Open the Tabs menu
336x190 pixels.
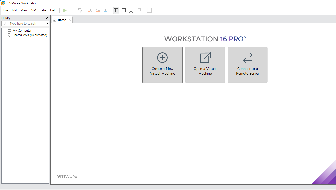point(43,10)
